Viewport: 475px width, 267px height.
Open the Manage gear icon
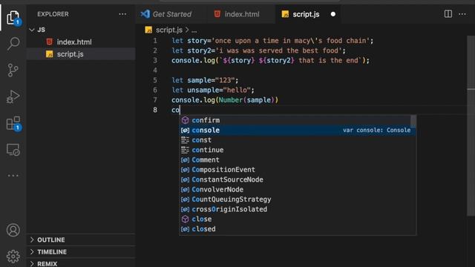(x=13, y=257)
